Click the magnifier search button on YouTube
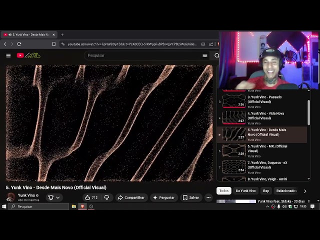The height and width of the screenshot is (240, 320). tap(216, 55)
